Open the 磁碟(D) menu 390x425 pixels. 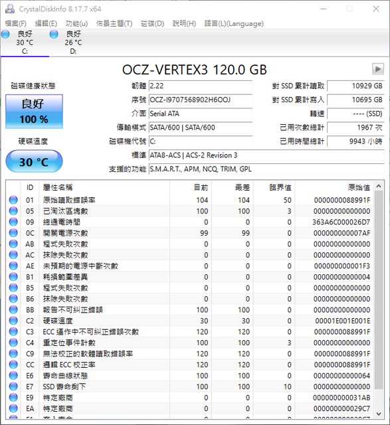click(152, 24)
